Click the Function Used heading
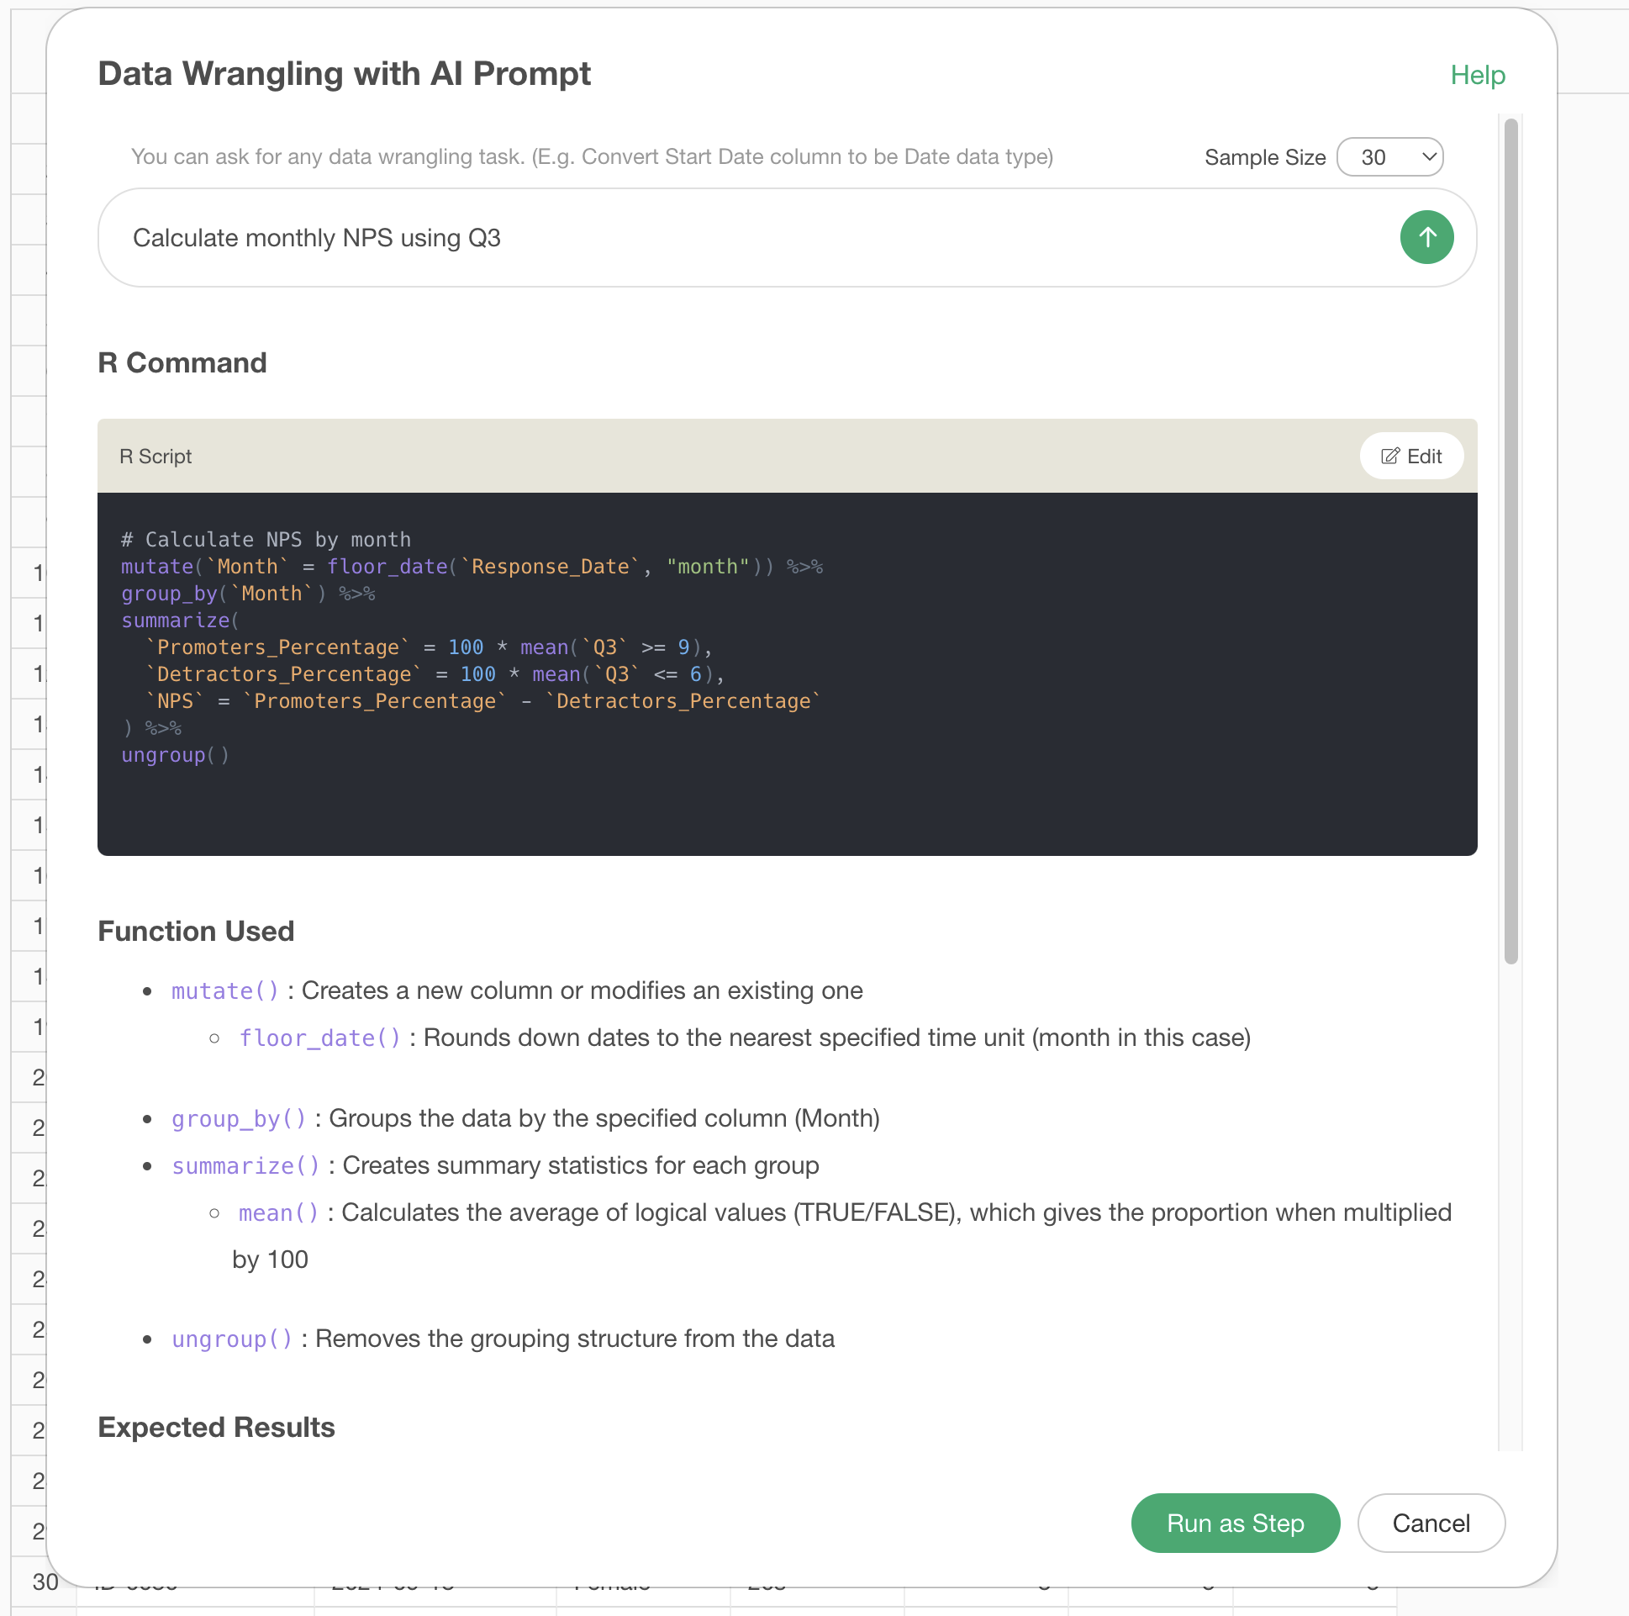 click(196, 931)
